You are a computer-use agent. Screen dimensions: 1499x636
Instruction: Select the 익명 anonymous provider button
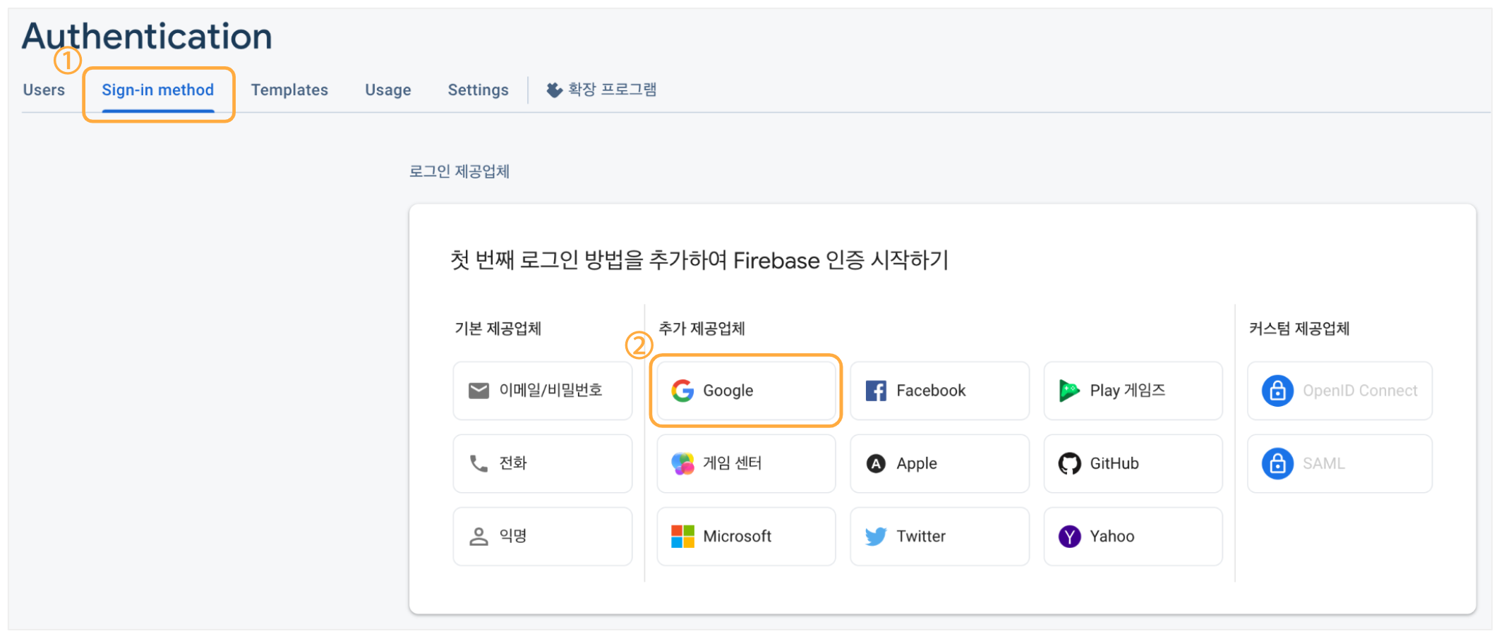tap(542, 537)
